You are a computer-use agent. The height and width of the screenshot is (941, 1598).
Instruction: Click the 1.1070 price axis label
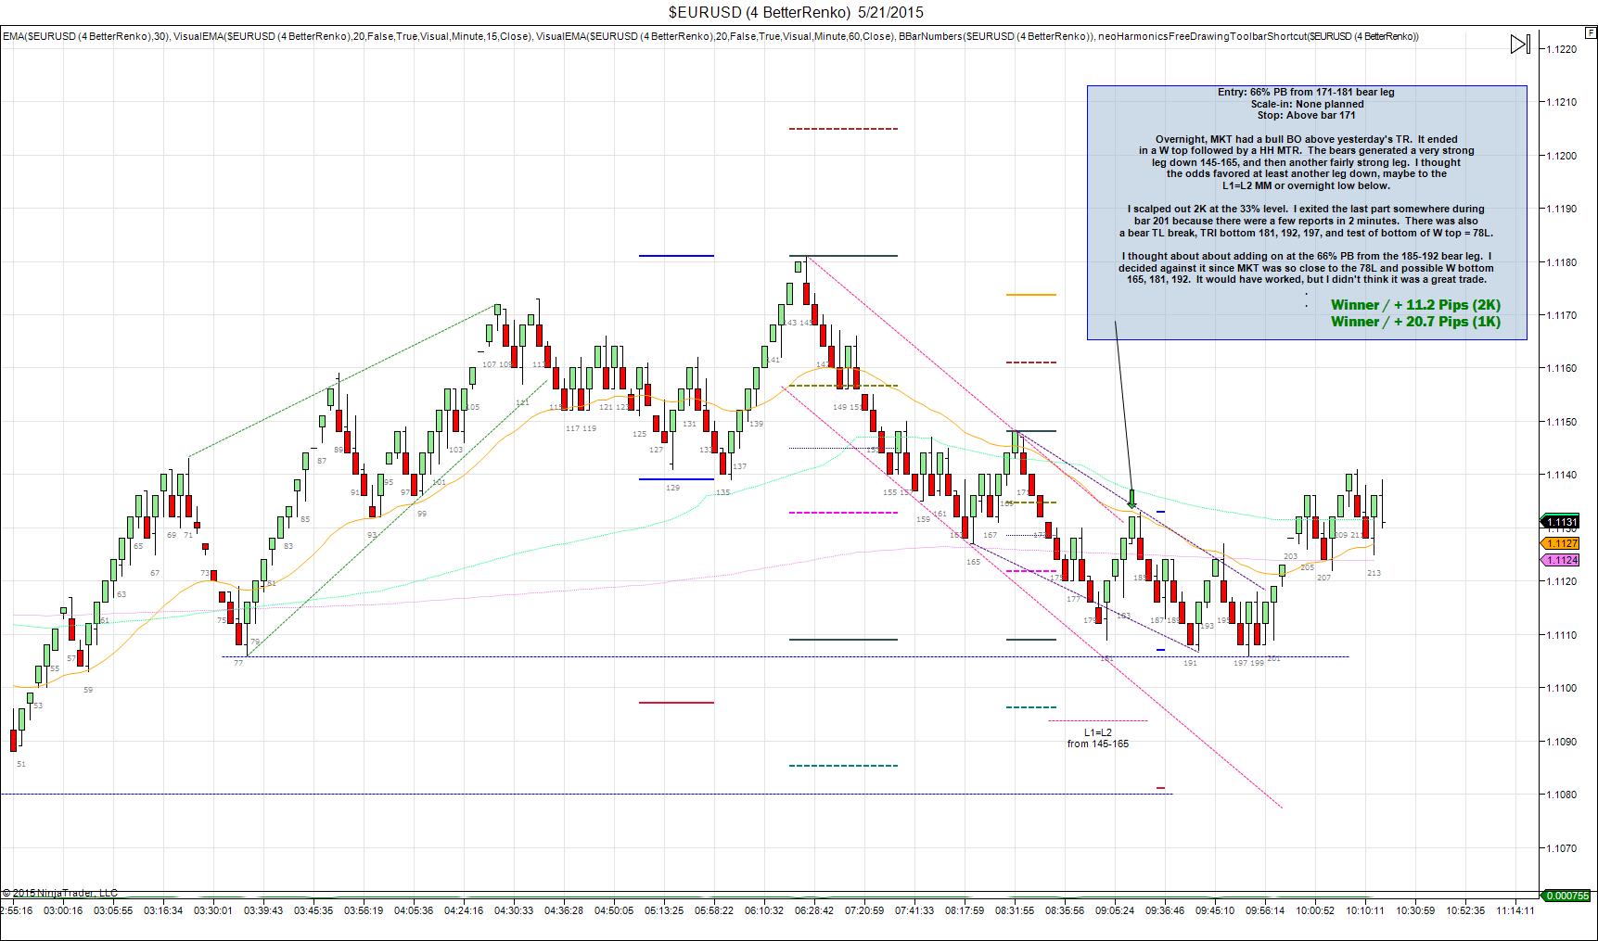coord(1560,848)
